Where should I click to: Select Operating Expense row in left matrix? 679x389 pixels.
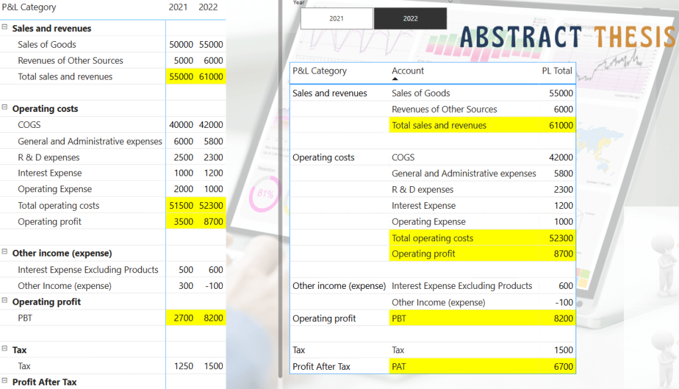[54, 189]
